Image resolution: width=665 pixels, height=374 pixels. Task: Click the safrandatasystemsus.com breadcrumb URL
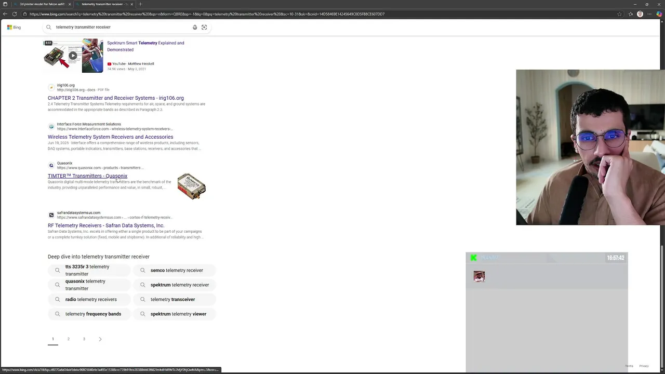[x=114, y=217]
